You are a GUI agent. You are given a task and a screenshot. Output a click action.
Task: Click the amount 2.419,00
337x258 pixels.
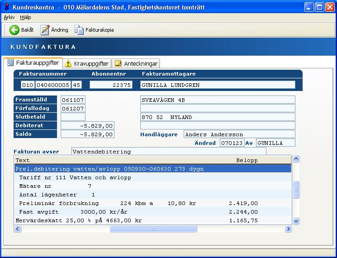tap(243, 203)
